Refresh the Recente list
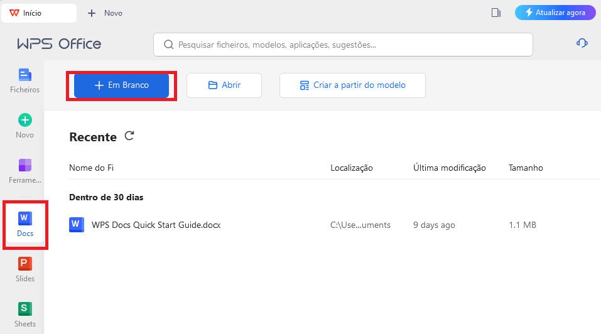601x334 pixels. pos(129,136)
